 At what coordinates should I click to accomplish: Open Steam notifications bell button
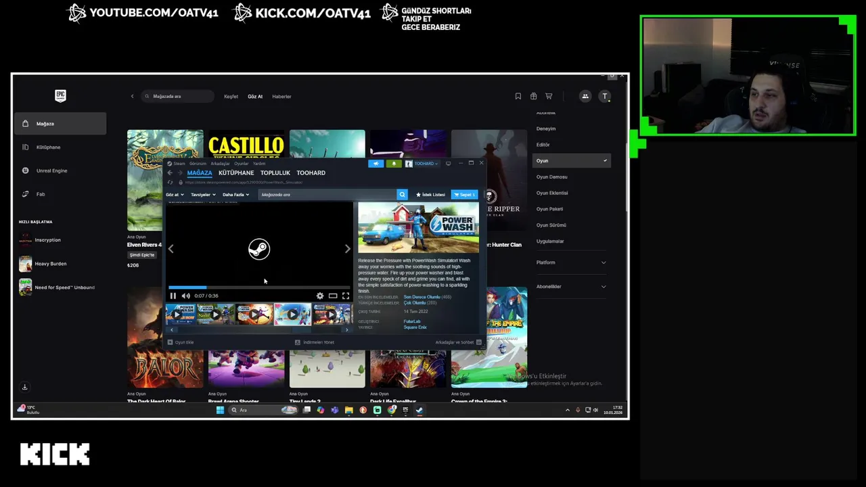[x=394, y=164]
